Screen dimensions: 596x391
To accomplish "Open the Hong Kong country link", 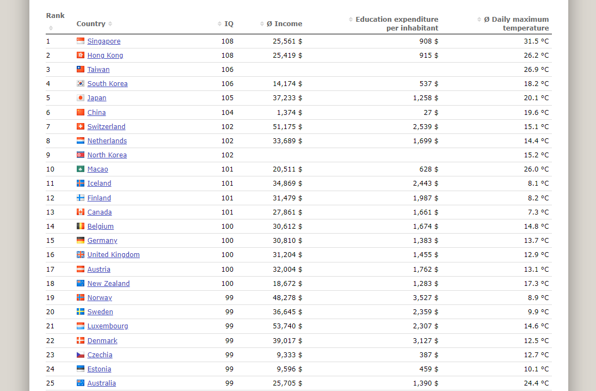I will tap(105, 55).
